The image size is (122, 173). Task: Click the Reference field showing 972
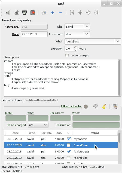point(34,27)
